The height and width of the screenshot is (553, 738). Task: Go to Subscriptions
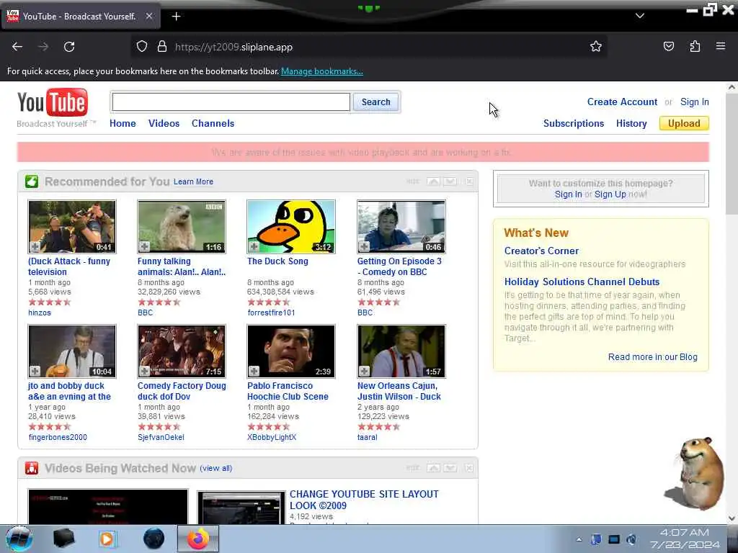pyautogui.click(x=573, y=123)
